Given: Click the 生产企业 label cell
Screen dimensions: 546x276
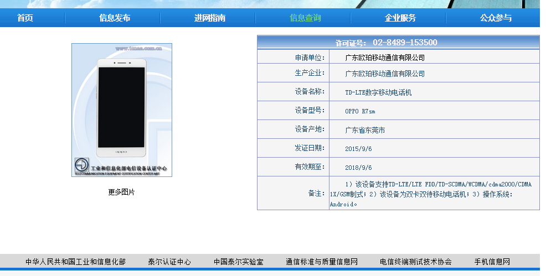Looking at the screenshot, I should 293,73.
